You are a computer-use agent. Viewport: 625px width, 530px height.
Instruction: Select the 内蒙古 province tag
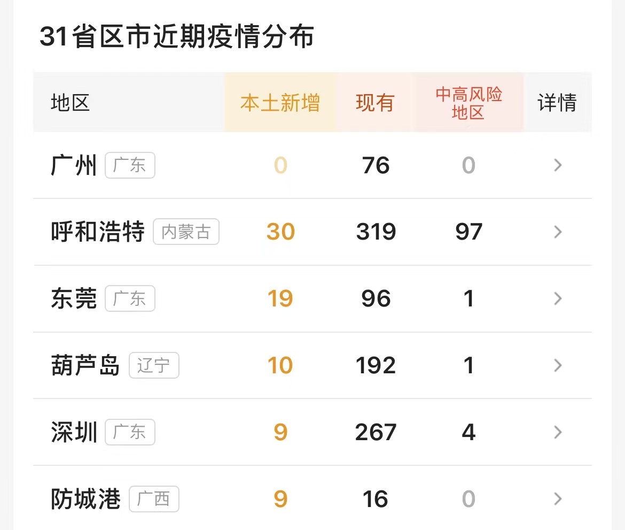click(x=186, y=232)
